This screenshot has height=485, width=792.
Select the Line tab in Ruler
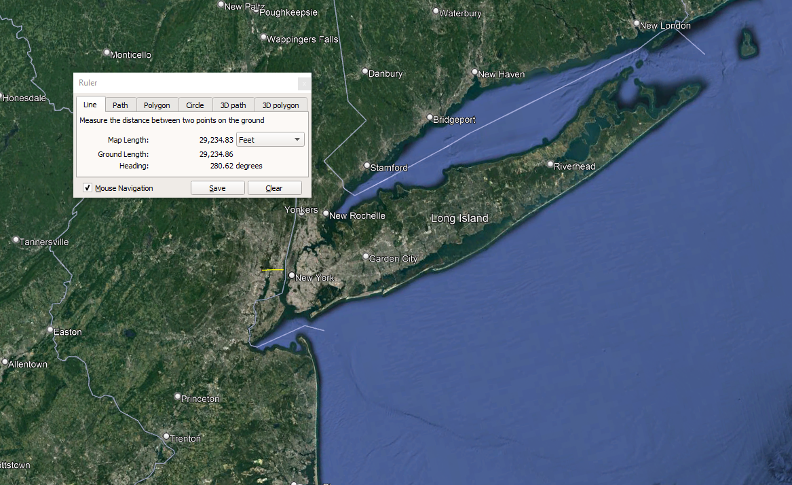90,105
